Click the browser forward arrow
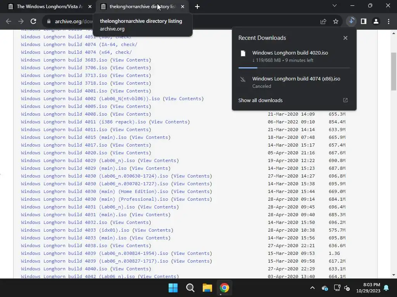Screen dimensions: 397x297 coord(21,22)
